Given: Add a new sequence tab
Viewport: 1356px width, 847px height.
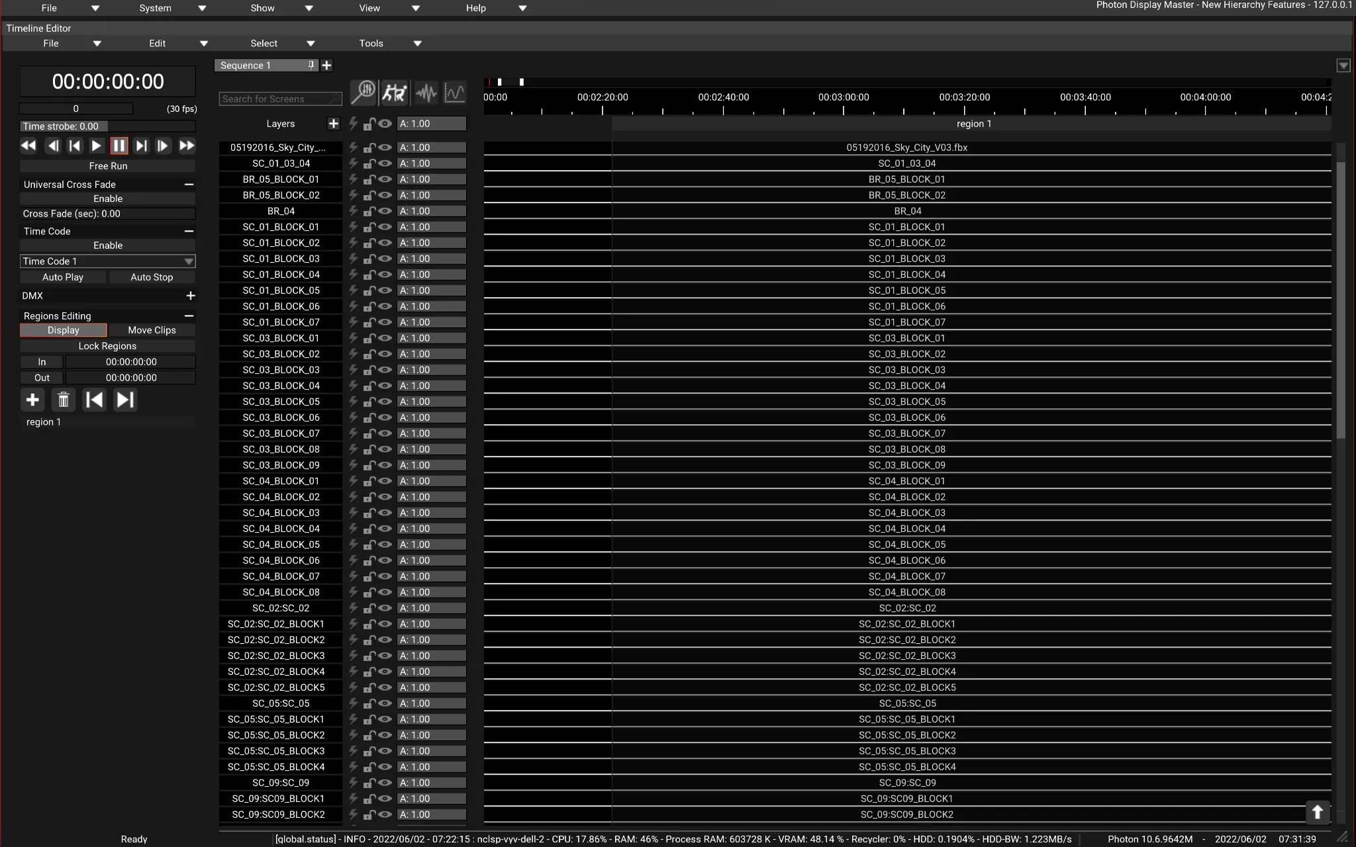Looking at the screenshot, I should pyautogui.click(x=326, y=66).
